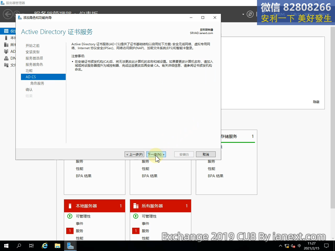Click the 下一步(N) next button
335x251 pixels.
pyautogui.click(x=156, y=155)
